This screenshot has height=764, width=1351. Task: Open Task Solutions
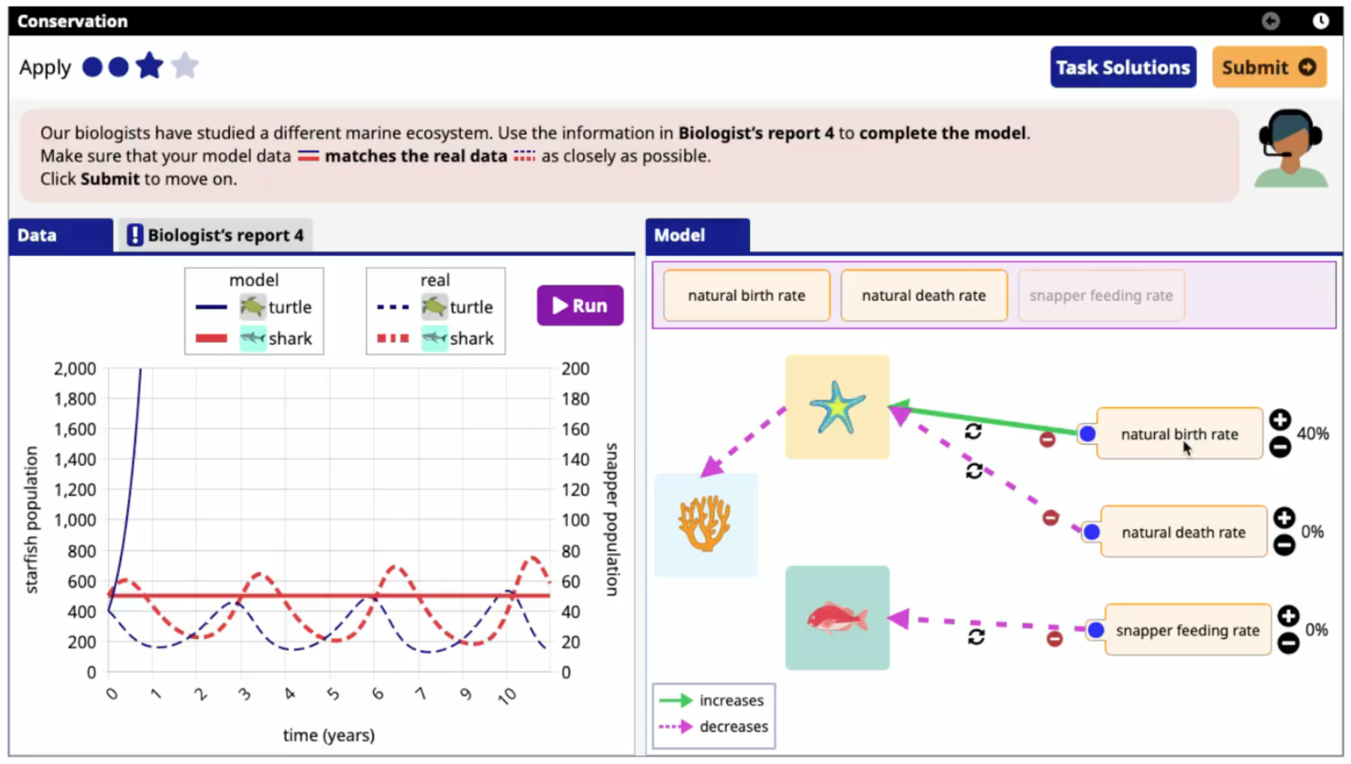[1122, 67]
